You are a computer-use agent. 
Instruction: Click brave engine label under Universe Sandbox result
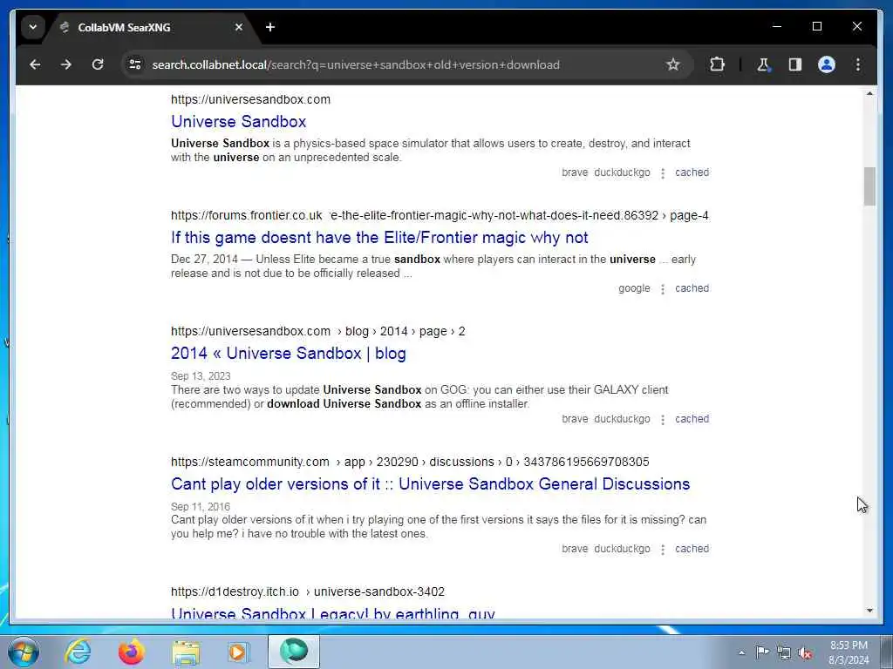[575, 172]
